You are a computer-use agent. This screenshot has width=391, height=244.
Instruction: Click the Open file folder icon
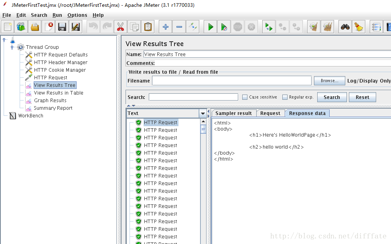click(x=34, y=27)
